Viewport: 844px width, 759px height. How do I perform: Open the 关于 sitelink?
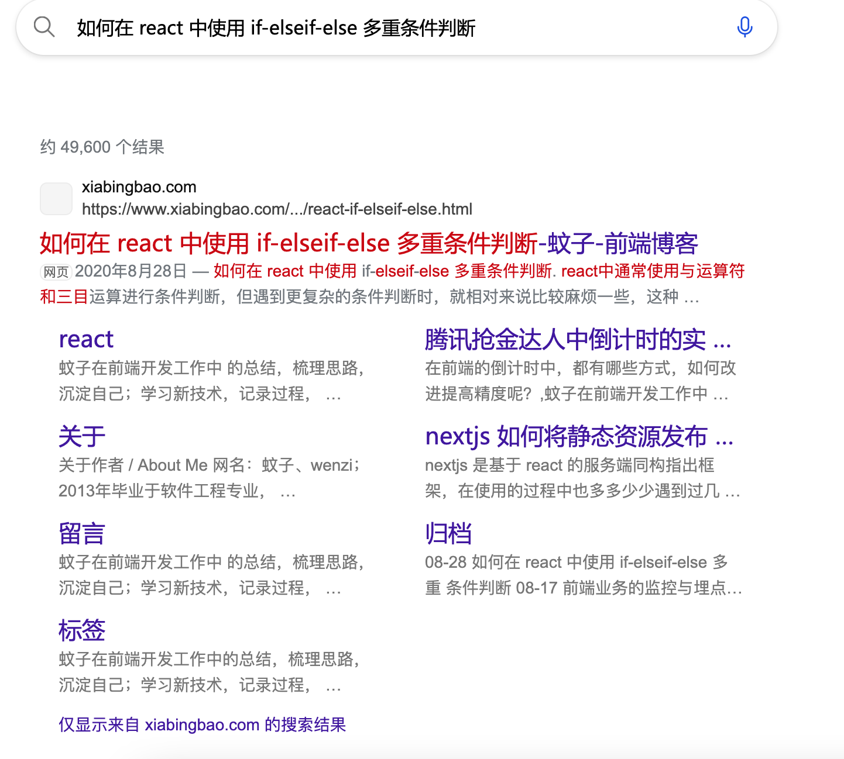82,436
